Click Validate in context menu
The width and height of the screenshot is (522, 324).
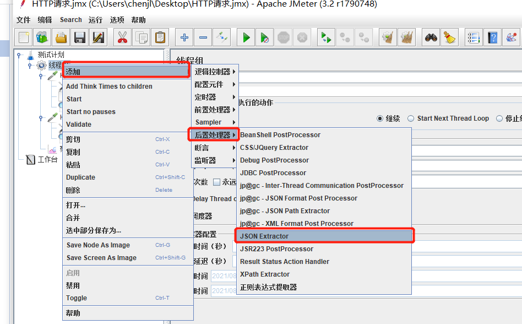128,124
